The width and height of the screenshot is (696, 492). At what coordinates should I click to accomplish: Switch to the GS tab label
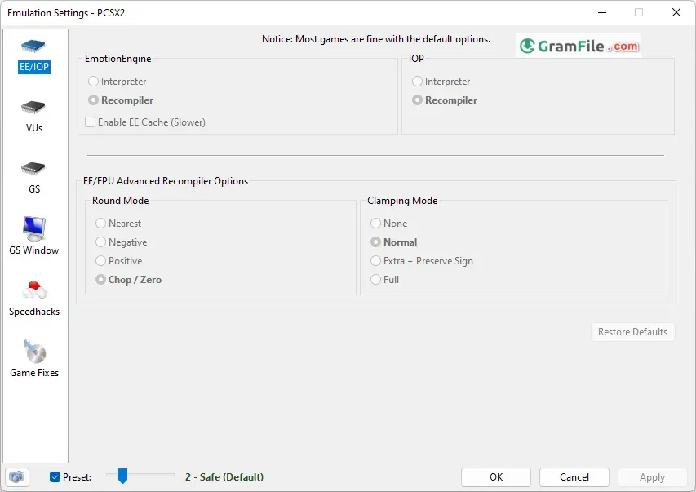[x=34, y=189]
